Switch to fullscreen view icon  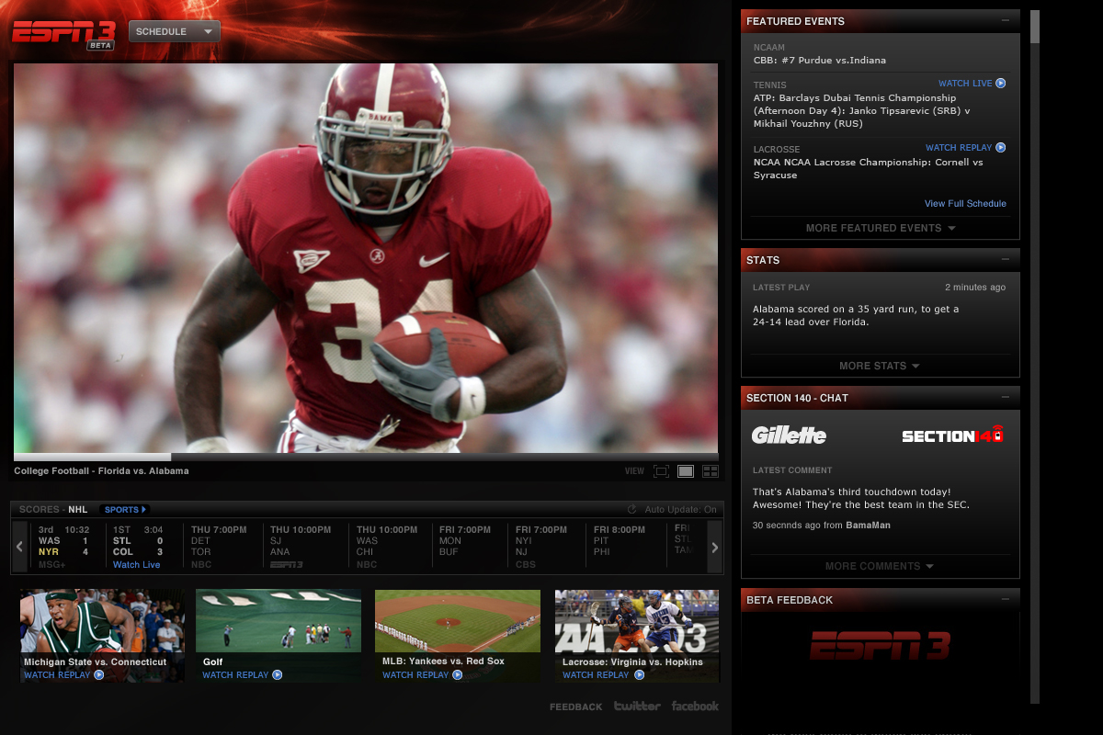click(x=661, y=471)
